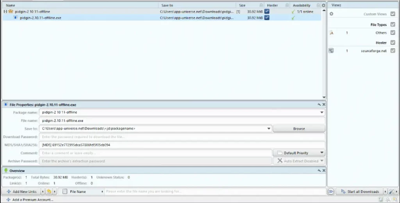
Task: Open arrow next to bottom-right tools icon
Action: (396, 192)
